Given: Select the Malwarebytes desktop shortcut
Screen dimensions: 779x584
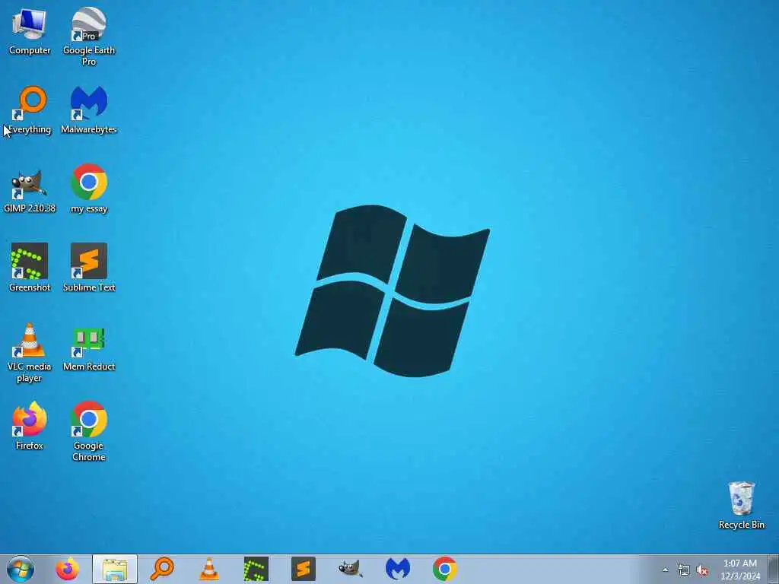Looking at the screenshot, I should coord(89,110).
